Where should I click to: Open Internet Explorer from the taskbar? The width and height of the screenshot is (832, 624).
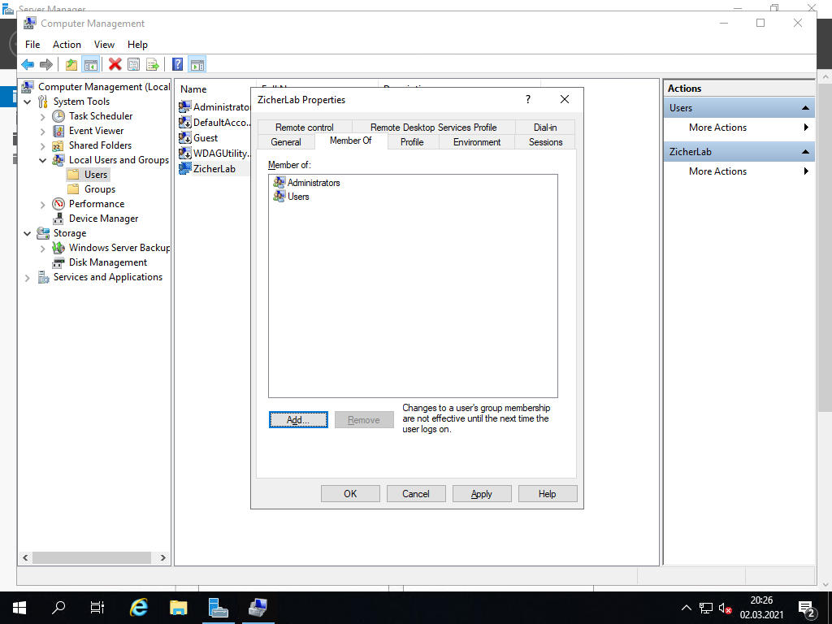(x=139, y=607)
